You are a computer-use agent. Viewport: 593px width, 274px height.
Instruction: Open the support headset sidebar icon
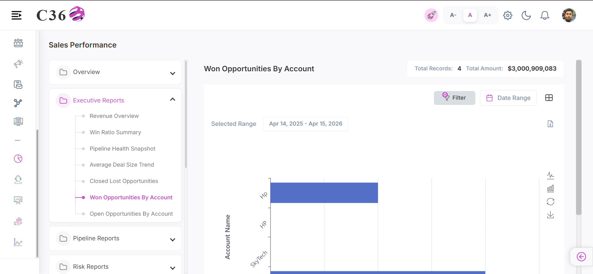(18, 180)
